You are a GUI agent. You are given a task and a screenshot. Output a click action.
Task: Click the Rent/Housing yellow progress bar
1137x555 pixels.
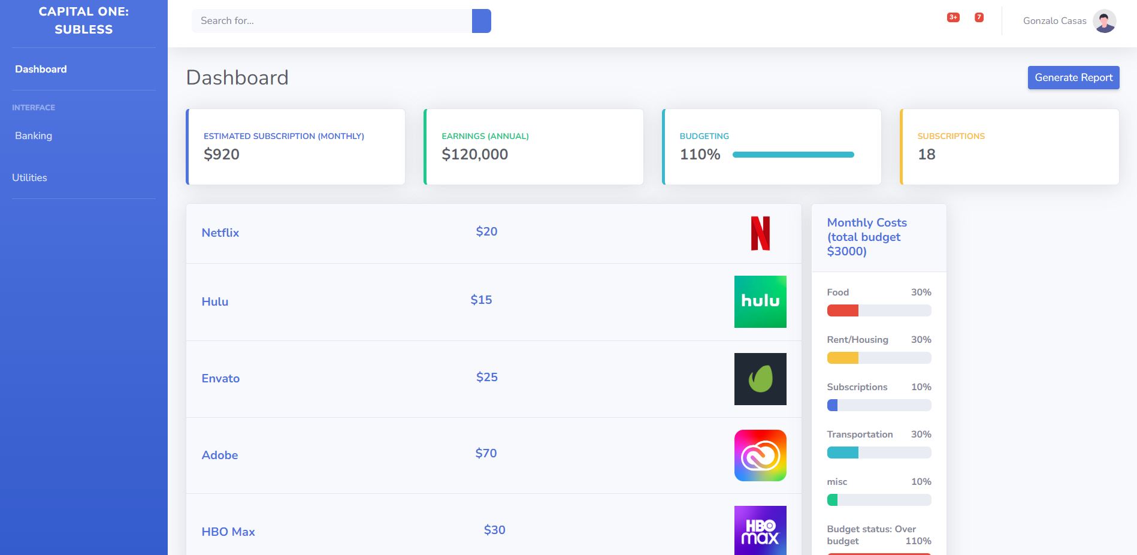coord(878,358)
